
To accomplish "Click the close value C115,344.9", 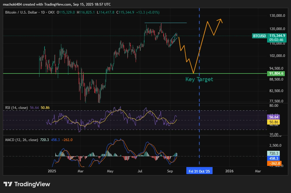I will (x=125, y=12).
